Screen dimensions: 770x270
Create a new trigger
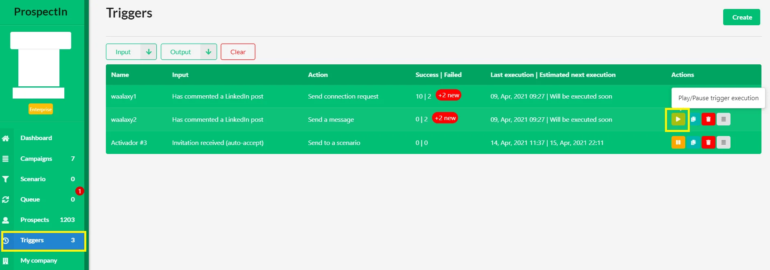click(741, 17)
